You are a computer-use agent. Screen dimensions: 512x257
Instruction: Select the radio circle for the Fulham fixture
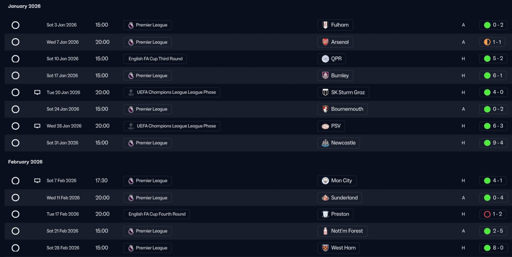(15, 25)
